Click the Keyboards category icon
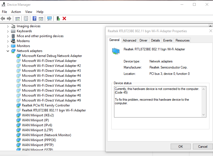 pos(13,31)
